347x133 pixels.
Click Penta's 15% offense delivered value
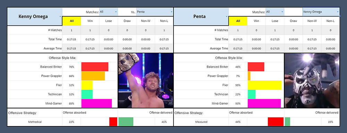(x=330, y=122)
